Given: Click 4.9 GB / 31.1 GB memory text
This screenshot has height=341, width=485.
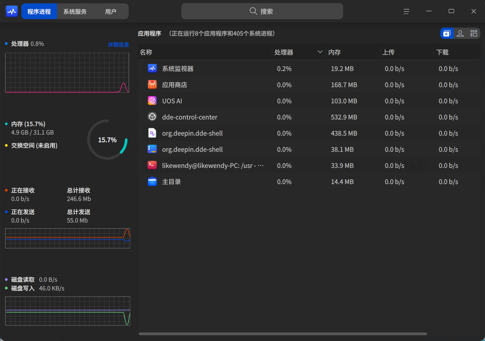Looking at the screenshot, I should click(x=32, y=133).
